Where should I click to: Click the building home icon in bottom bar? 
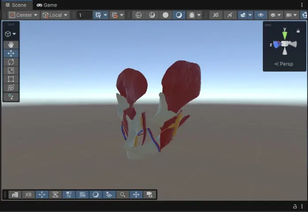coord(15,194)
